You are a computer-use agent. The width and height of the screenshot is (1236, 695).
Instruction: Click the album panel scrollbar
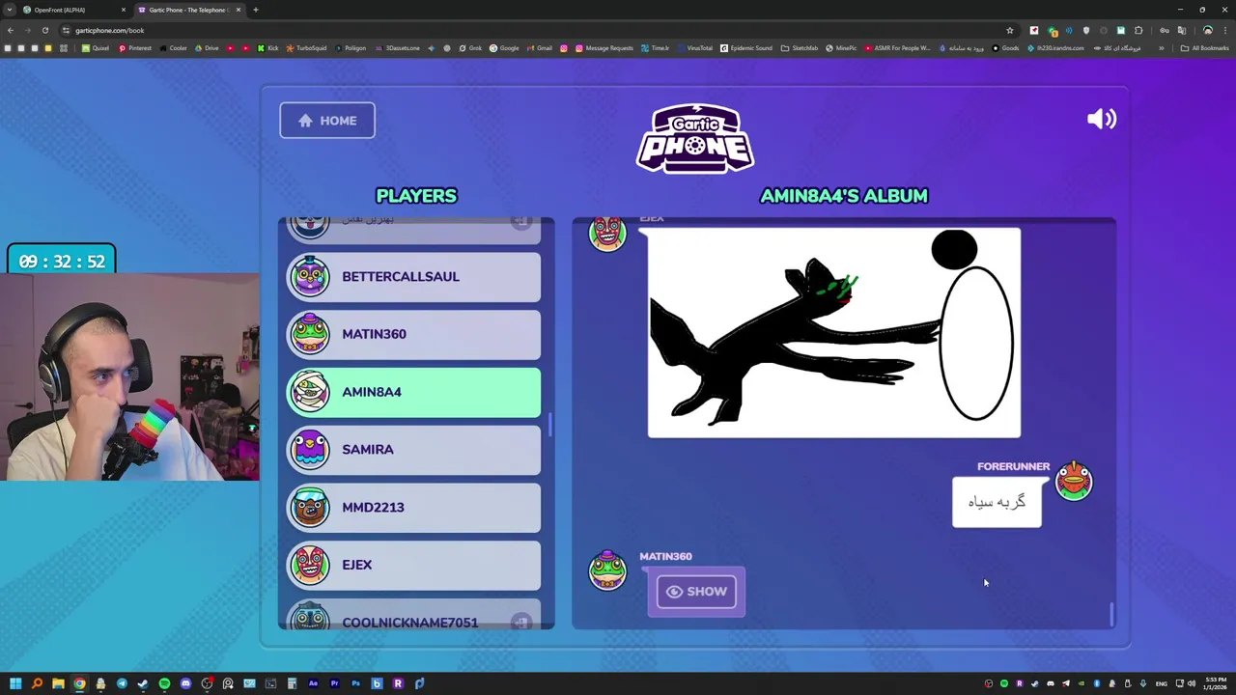point(1111,614)
